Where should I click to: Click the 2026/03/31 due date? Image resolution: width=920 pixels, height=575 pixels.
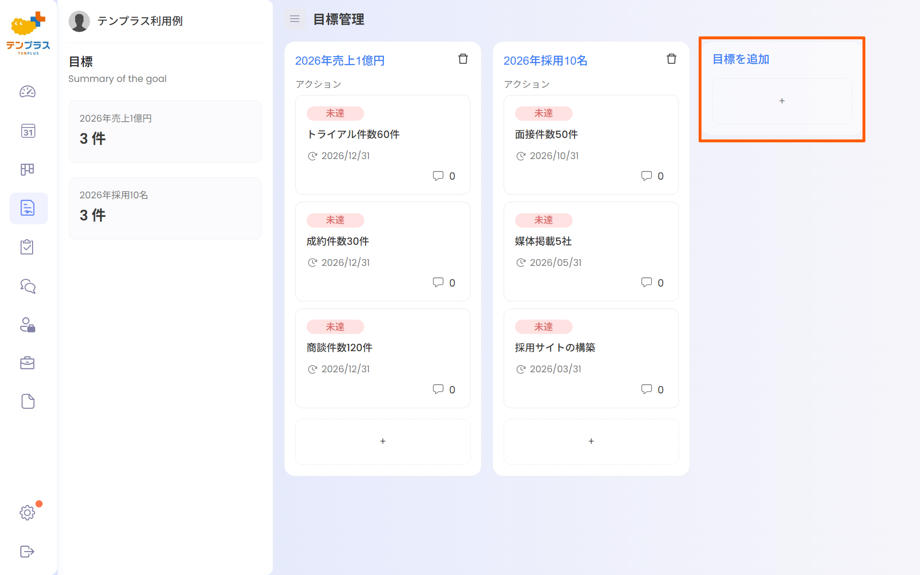[556, 369]
